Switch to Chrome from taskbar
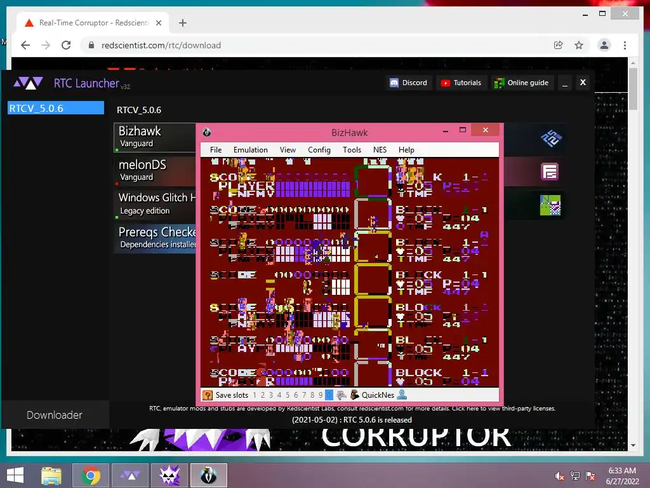The width and height of the screenshot is (650, 488). coord(91,475)
